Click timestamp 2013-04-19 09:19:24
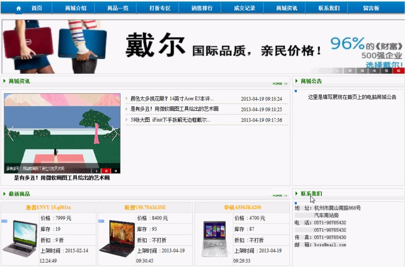Viewport: 405px width, 267px height. click(x=262, y=99)
